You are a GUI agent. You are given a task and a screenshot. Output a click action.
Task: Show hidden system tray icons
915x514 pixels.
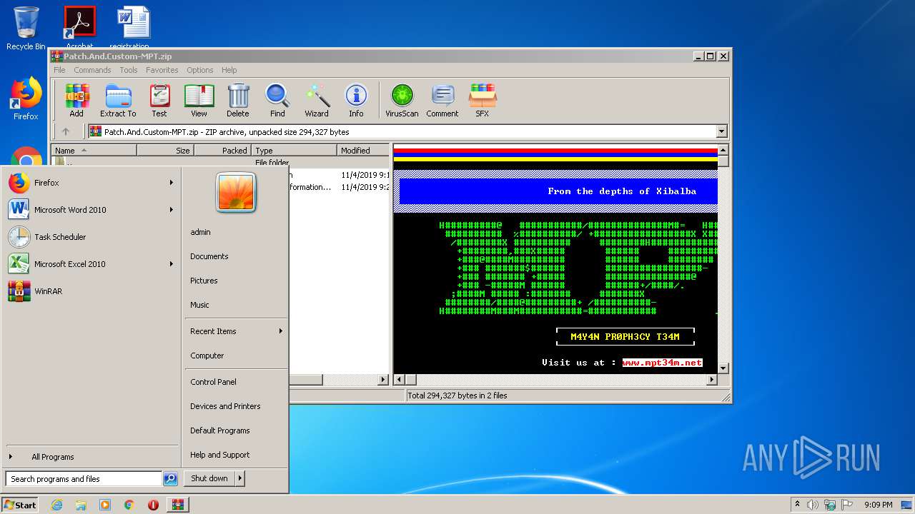(x=797, y=505)
